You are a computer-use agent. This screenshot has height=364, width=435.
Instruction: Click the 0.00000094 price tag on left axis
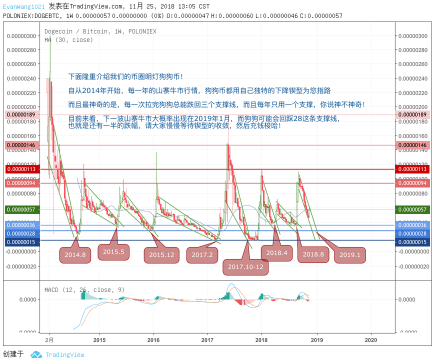[22, 183]
